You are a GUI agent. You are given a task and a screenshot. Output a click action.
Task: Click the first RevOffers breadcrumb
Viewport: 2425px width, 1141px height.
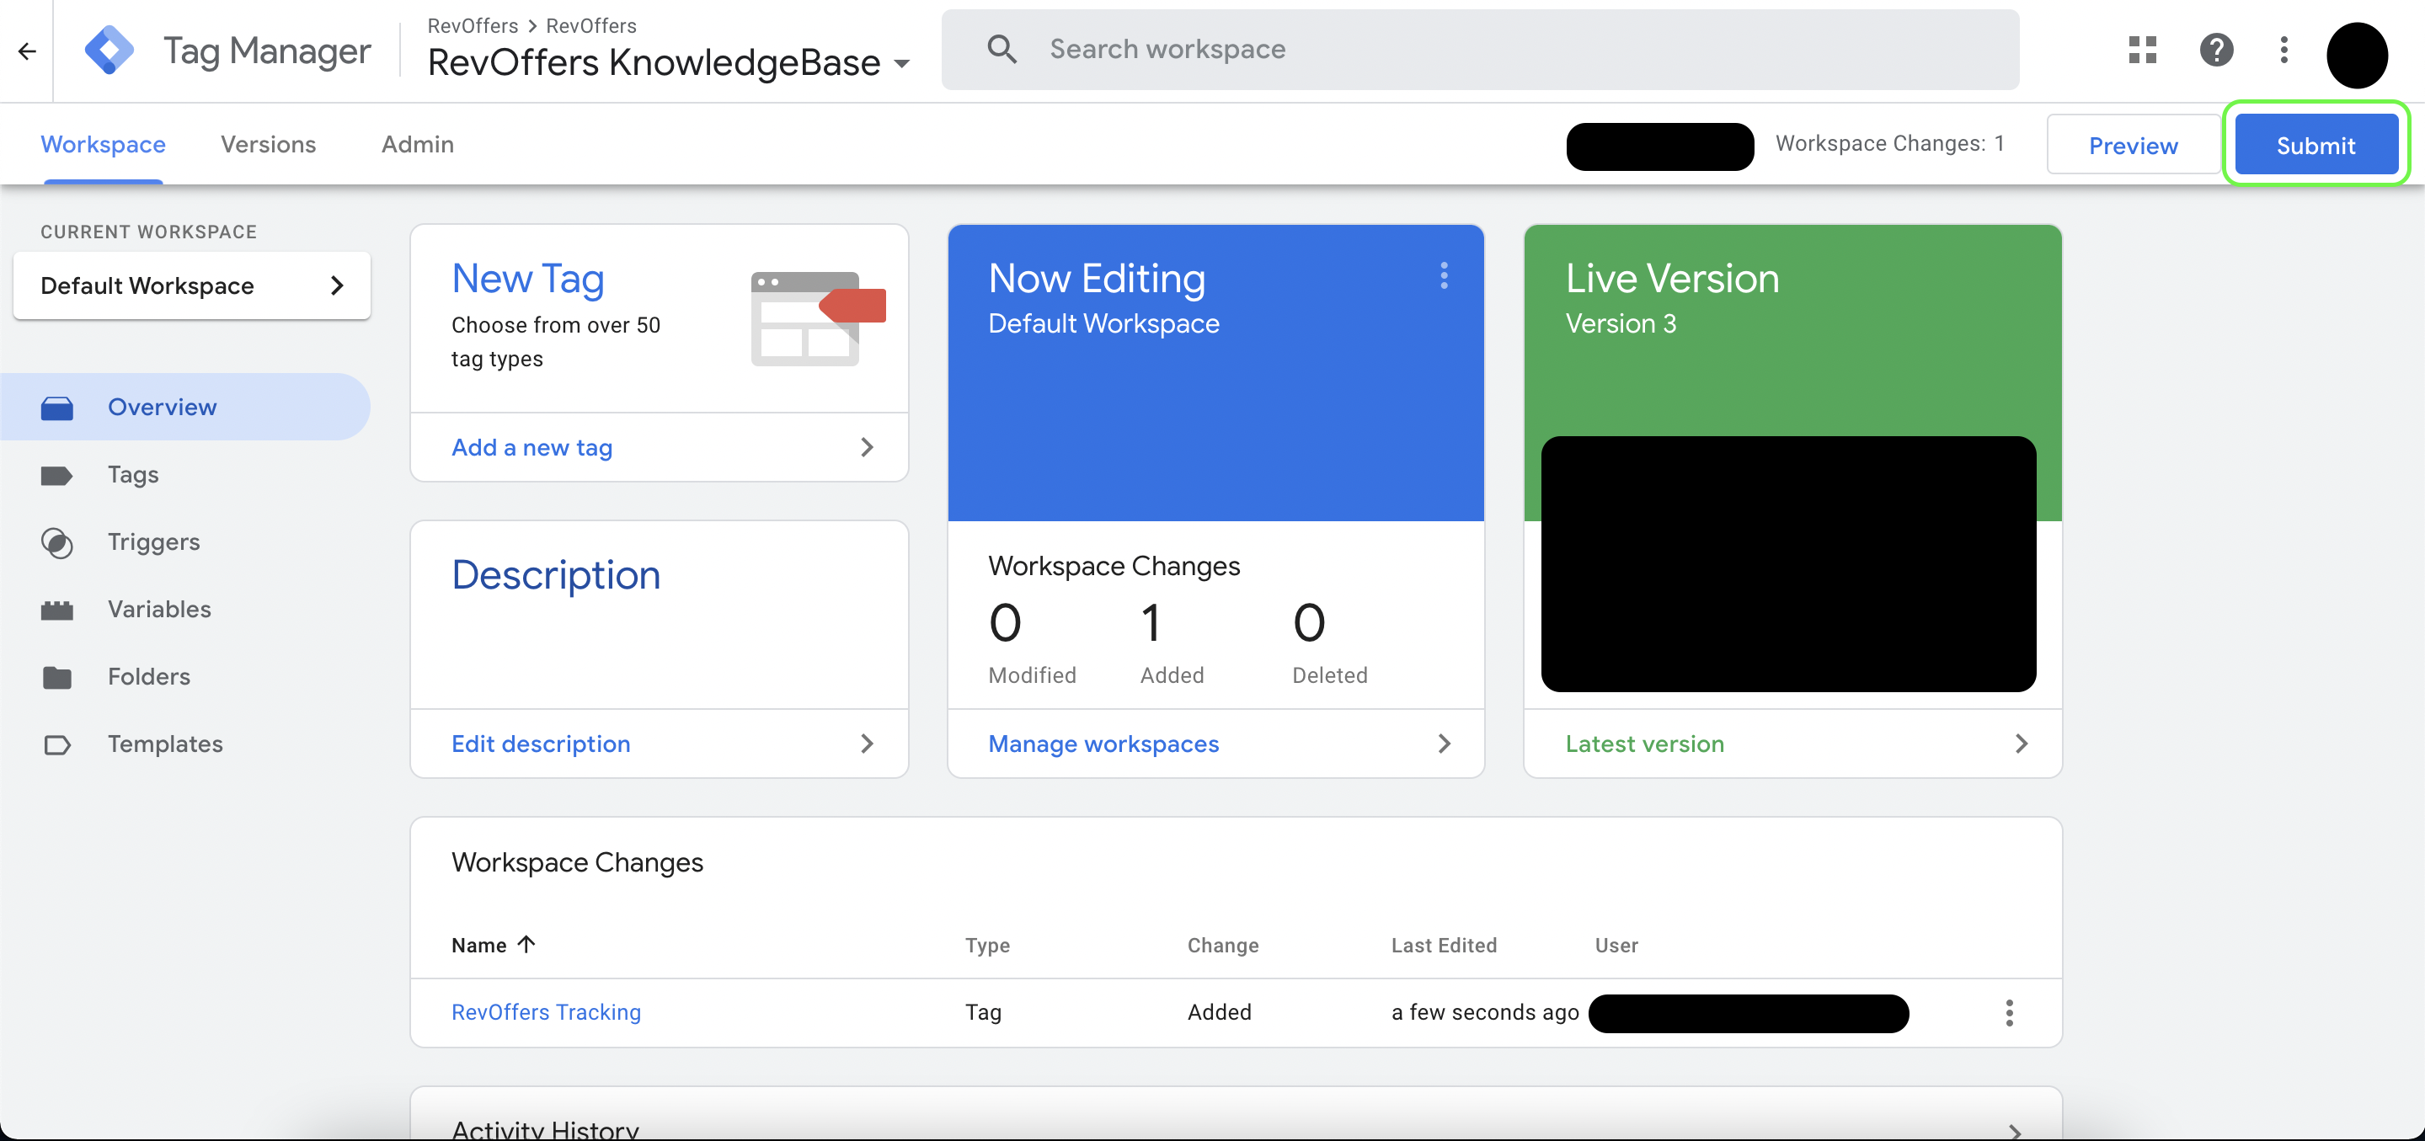click(x=473, y=25)
